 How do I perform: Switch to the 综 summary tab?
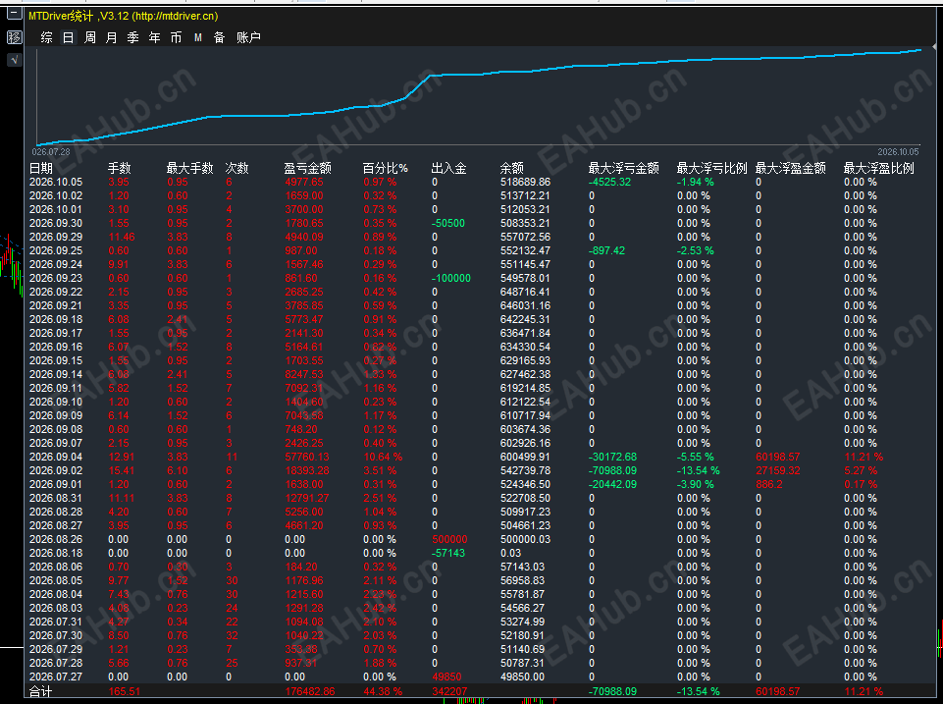point(47,38)
